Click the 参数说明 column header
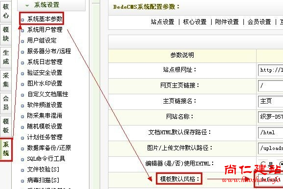This screenshot has height=189, width=283. [182, 55]
